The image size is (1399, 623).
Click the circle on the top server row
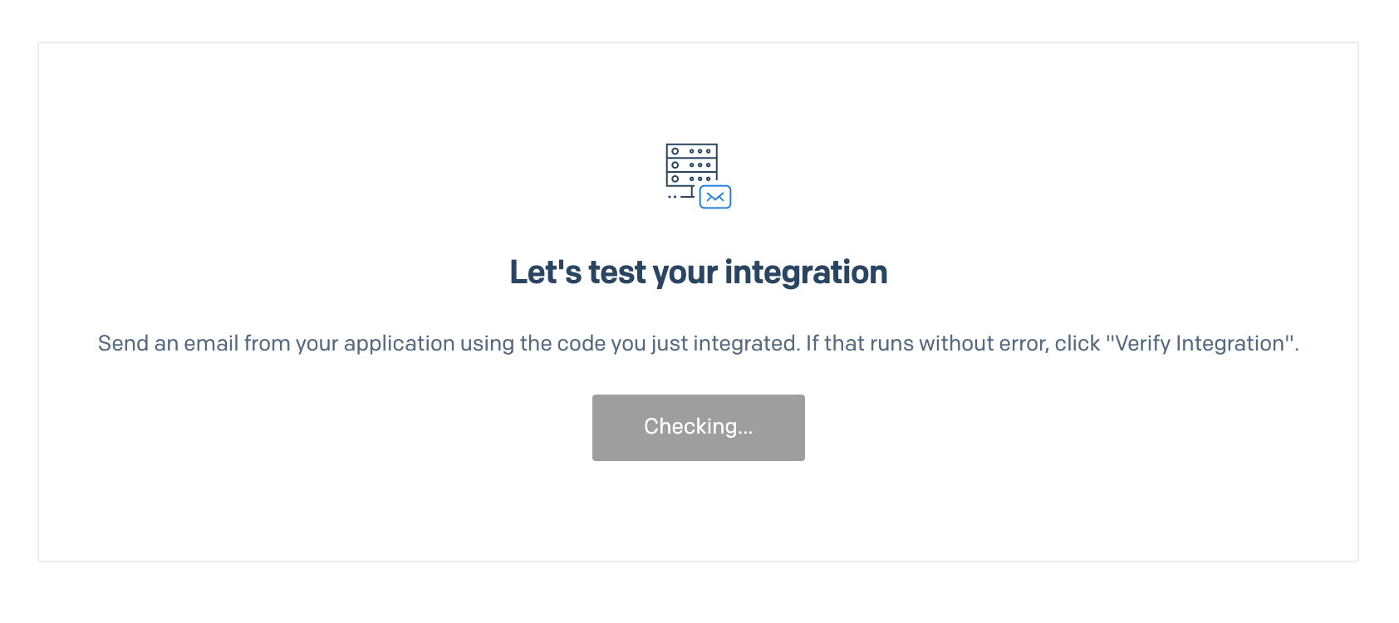point(675,151)
